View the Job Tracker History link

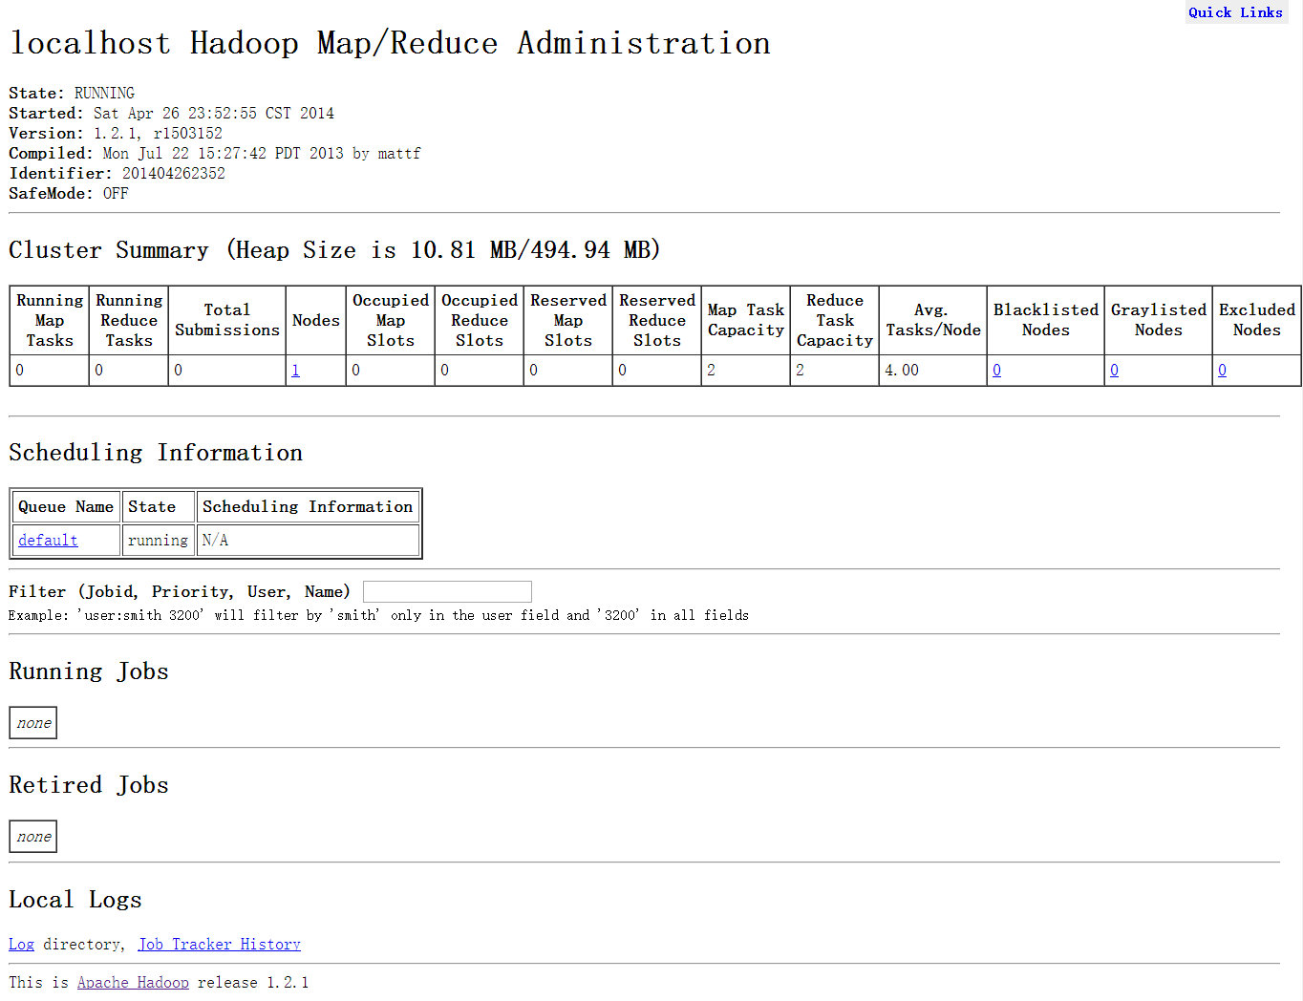click(x=219, y=945)
